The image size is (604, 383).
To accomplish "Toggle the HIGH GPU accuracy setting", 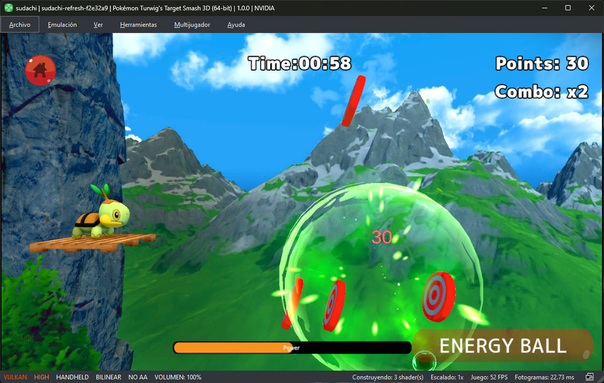I will [41, 377].
